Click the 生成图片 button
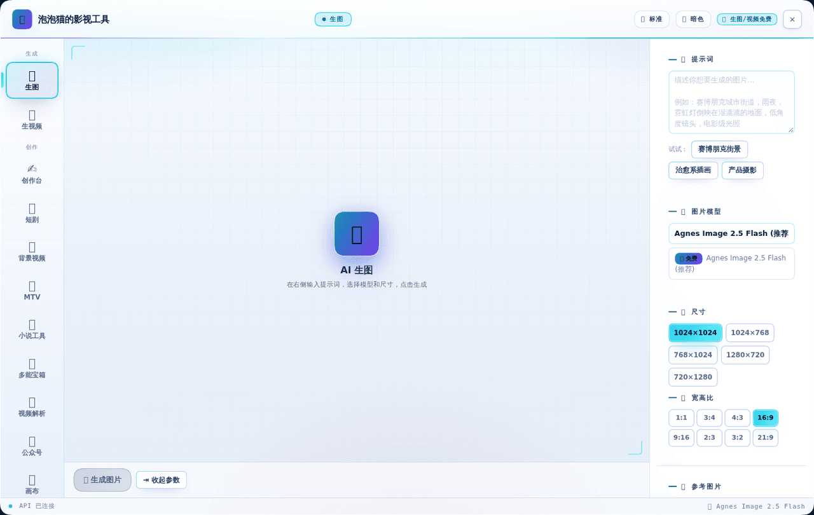The image size is (814, 515). pyautogui.click(x=102, y=480)
